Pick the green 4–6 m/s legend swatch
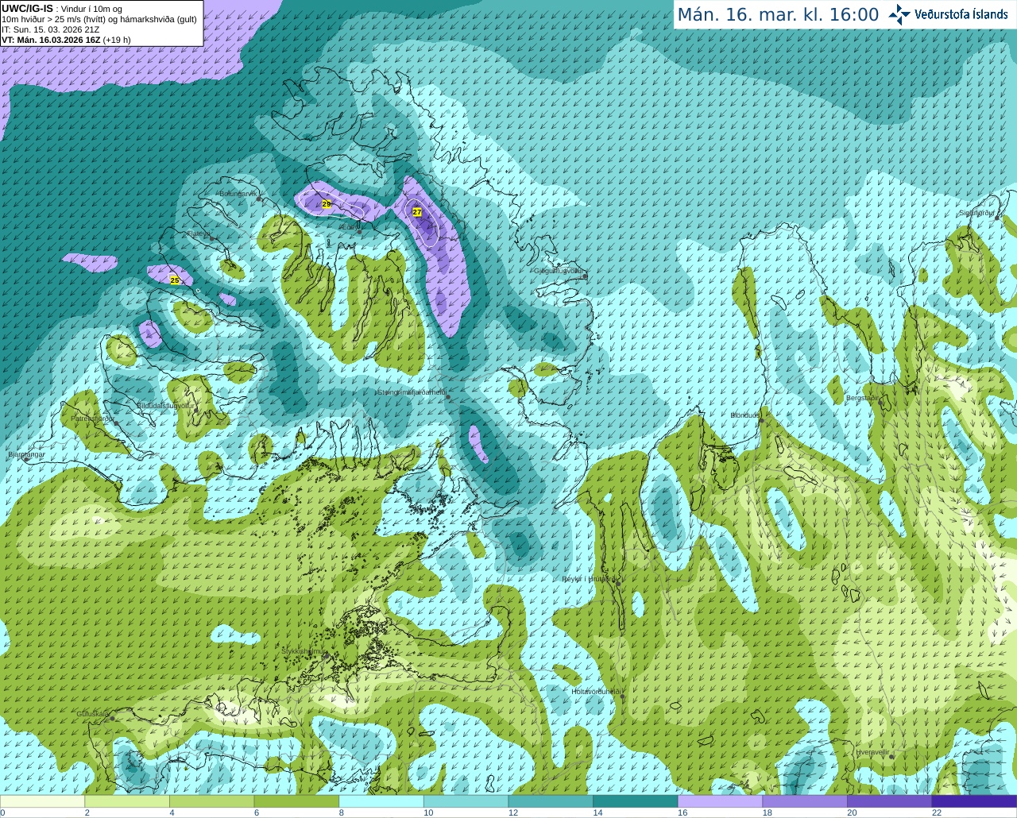The image size is (1017, 818). (x=211, y=801)
